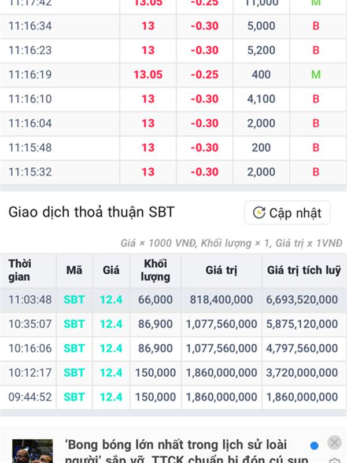Screen dimensions: 347x463
Task: Click the Khối lượng column header
Action: (155, 270)
